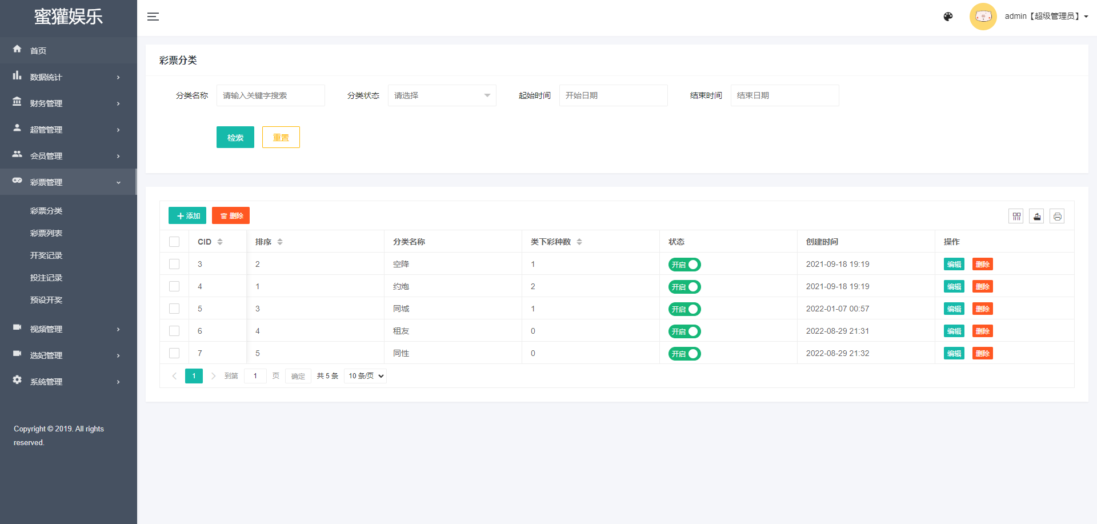Click the home icon beside 首页
Screen dimensions: 1097x524
17,50
